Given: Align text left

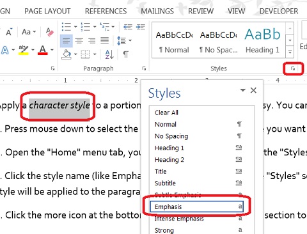Looking at the screenshot, I should pyautogui.click(x=67, y=40).
